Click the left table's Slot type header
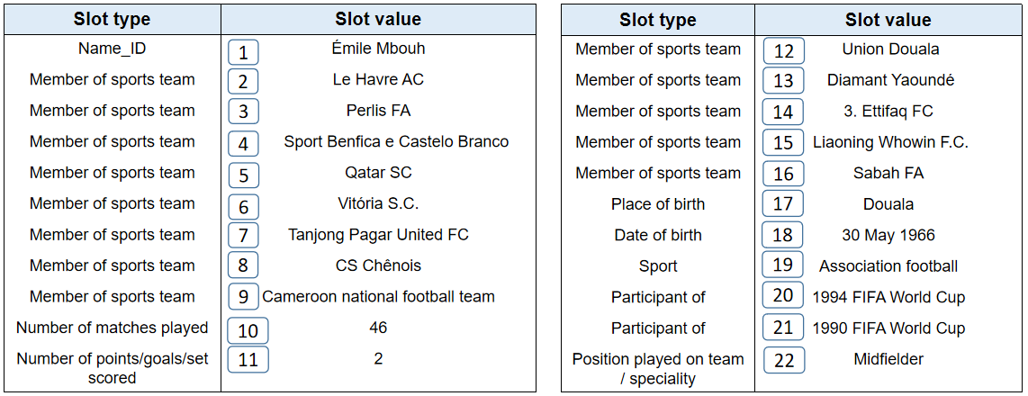This screenshot has width=1028, height=396. 113,19
